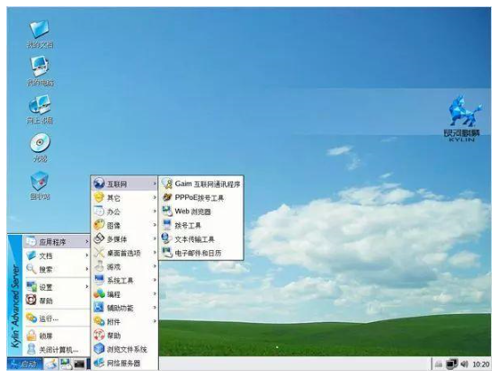Click the 启动 start button

tap(25, 364)
